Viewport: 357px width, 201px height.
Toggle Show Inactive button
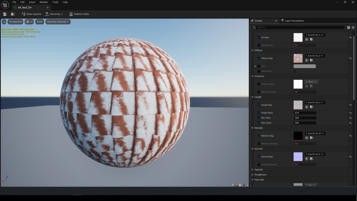[x=31, y=14]
